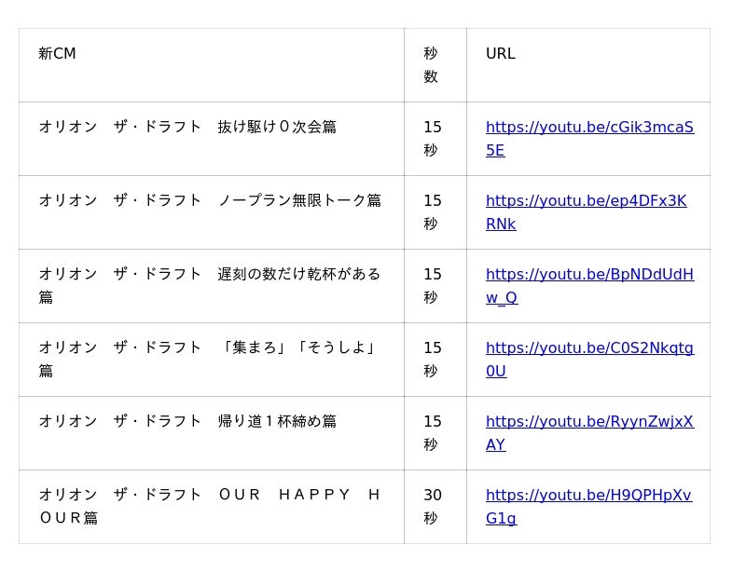Click the 30秒 duration cell
Viewport: 746px width, 572px height.
pyautogui.click(x=435, y=507)
